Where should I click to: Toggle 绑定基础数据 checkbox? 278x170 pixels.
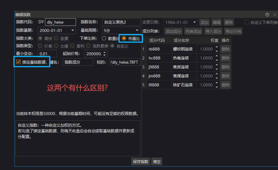[18, 62]
